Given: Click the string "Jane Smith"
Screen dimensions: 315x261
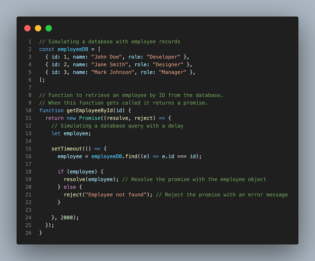Looking at the screenshot, I should [x=109, y=64].
